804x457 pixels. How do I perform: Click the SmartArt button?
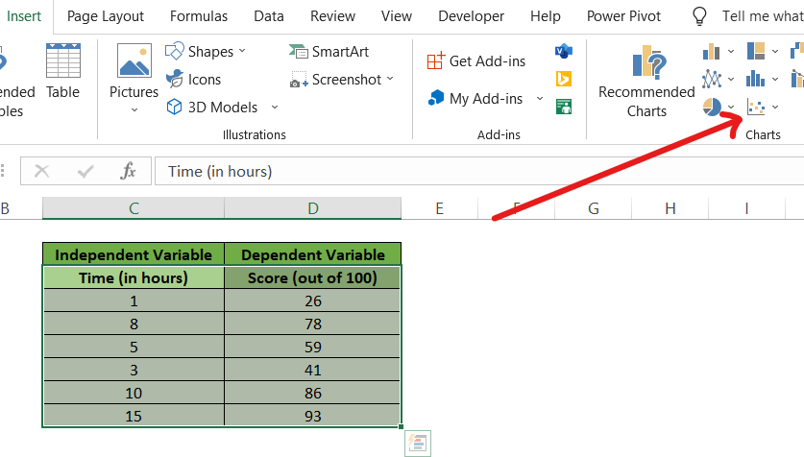329,52
